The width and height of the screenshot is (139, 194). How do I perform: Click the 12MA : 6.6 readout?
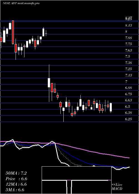point(16,184)
